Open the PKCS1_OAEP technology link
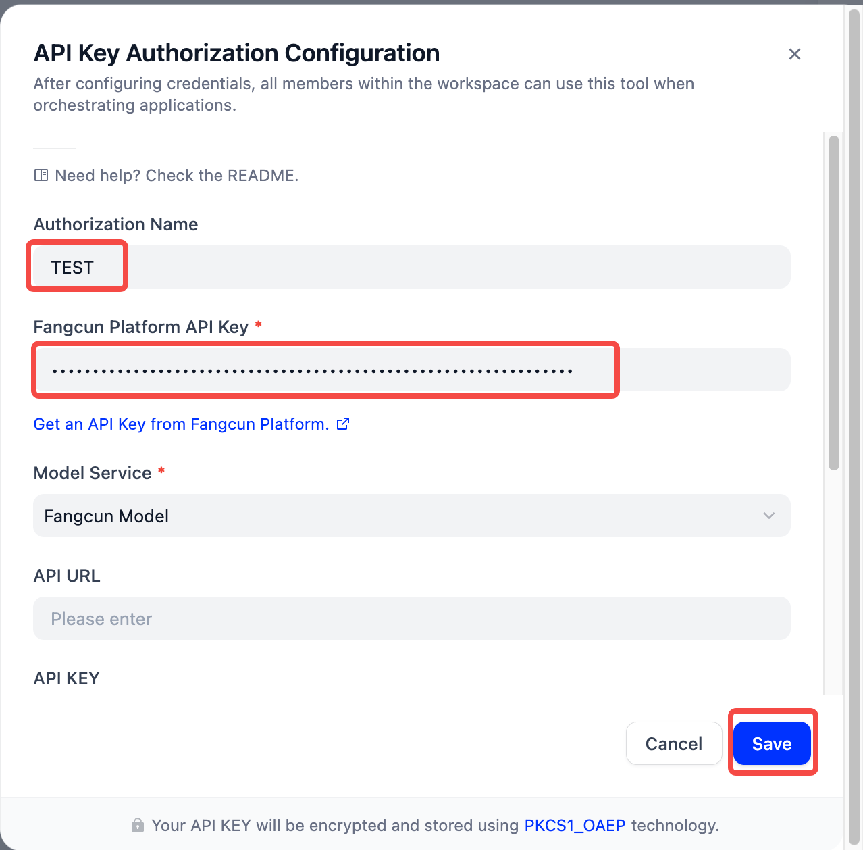The height and width of the screenshot is (850, 863). pos(575,825)
